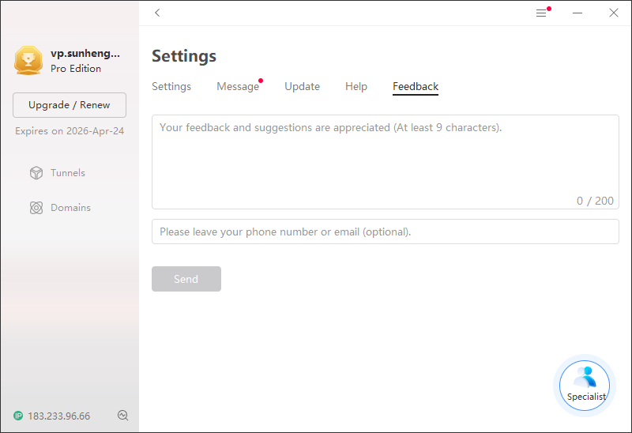The height and width of the screenshot is (433, 632).
Task: Click the Tunnels cube icon
Action: [36, 173]
